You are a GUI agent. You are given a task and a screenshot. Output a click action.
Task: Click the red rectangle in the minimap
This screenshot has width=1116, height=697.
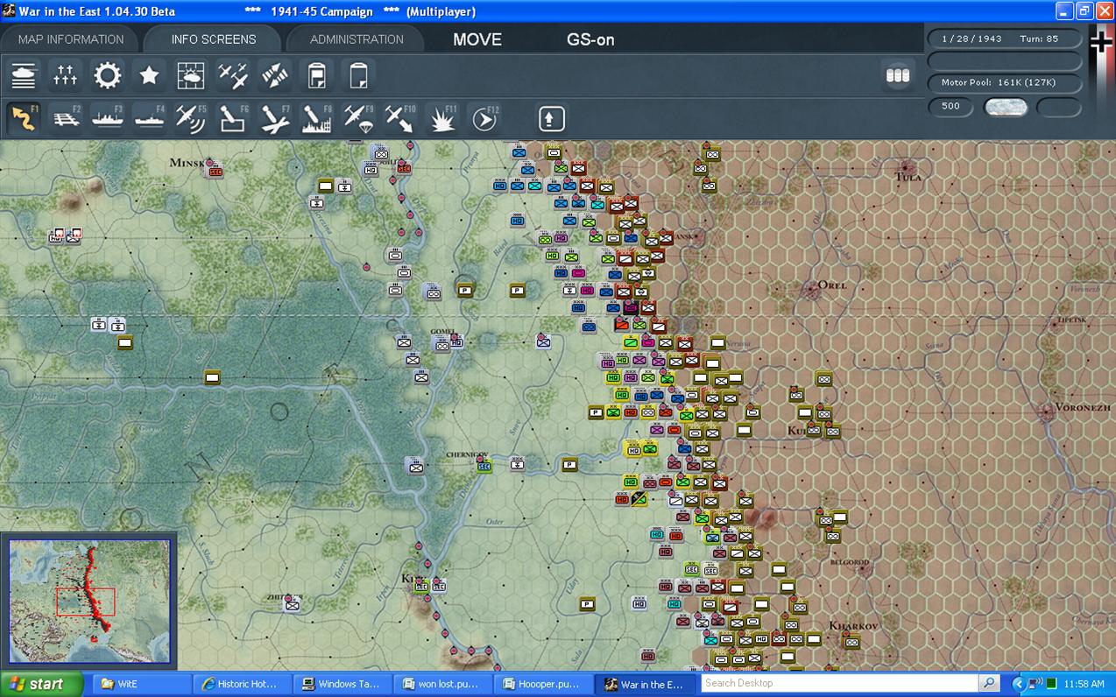click(86, 602)
